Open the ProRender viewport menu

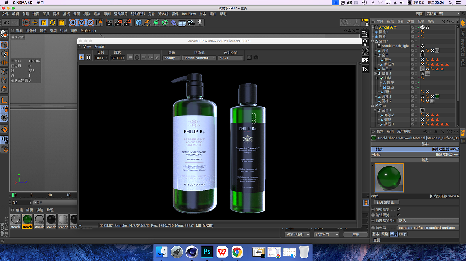pos(88,31)
